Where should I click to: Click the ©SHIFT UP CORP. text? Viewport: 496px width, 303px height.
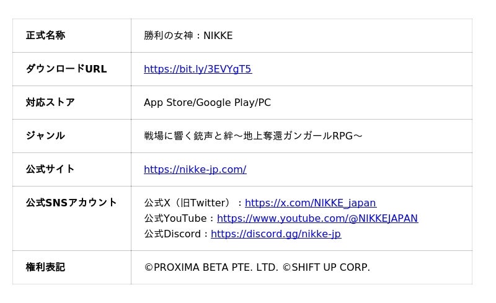[x=326, y=267]
